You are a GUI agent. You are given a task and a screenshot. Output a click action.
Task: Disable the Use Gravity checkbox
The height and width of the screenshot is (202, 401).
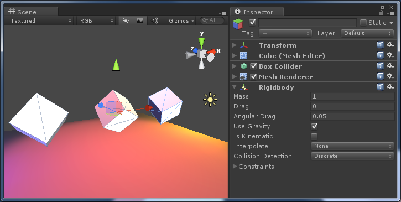[x=314, y=126]
